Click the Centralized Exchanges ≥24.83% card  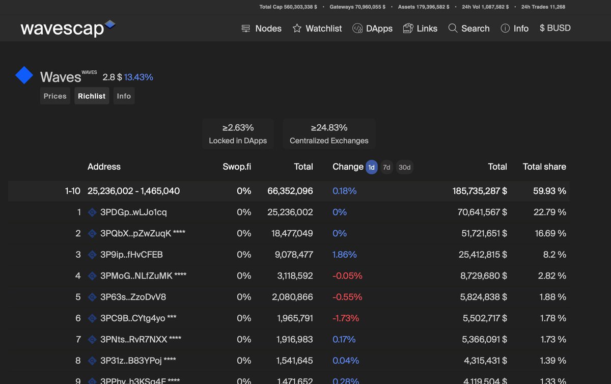coord(329,134)
